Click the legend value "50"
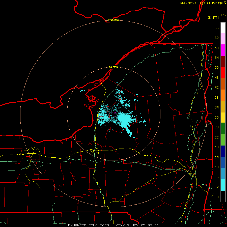This screenshot has height=227, width=227. [217, 67]
